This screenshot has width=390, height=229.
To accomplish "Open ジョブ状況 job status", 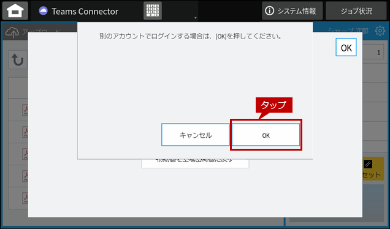I will [356, 10].
